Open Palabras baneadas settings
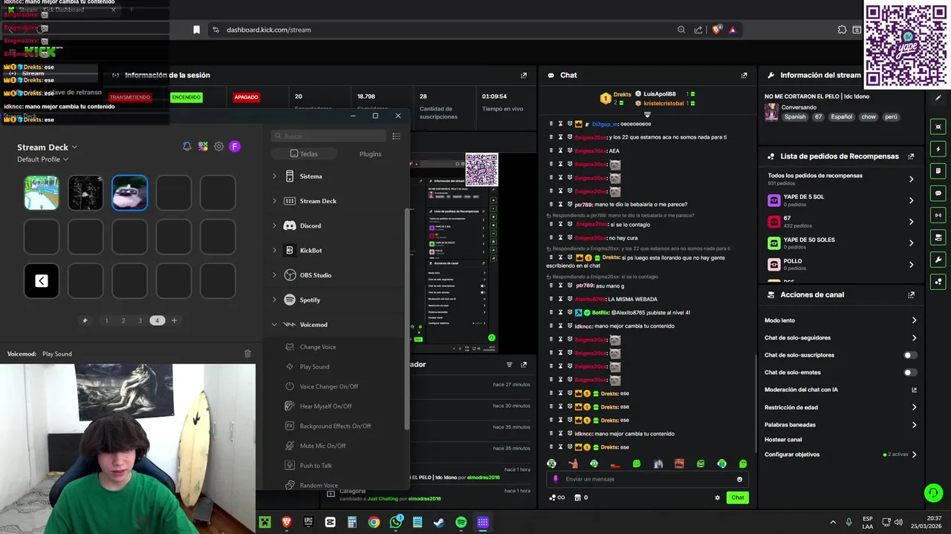Image resolution: width=951 pixels, height=534 pixels. pyautogui.click(x=840, y=425)
